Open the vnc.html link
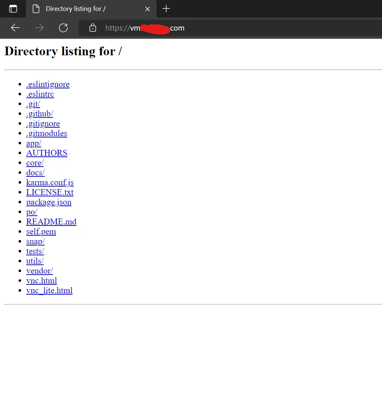The height and width of the screenshot is (407, 382). 41,280
